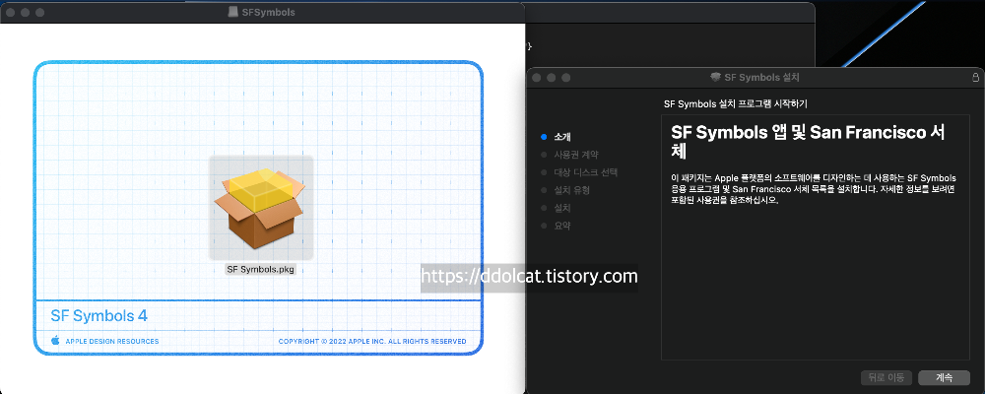Select the 설치 유형 step in sidebar
This screenshot has width=985, height=394.
pyautogui.click(x=571, y=190)
